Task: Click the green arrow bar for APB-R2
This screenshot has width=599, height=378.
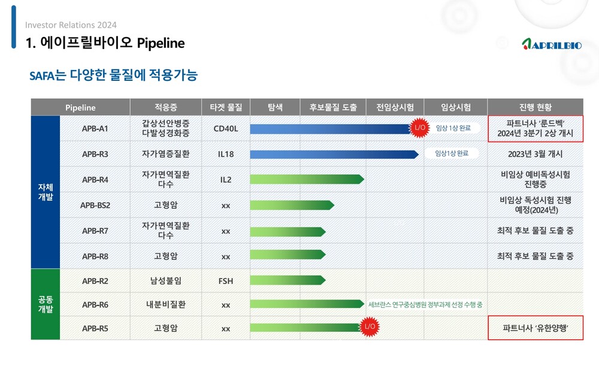Action: click(287, 280)
